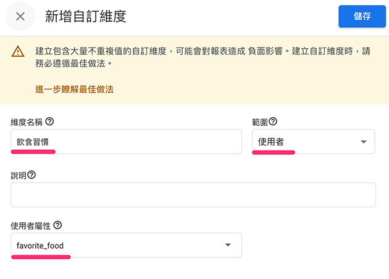Screen dimensions: 389x279
Task: Open the 進一步瞭解最佳做法 link
Action: coord(75,89)
